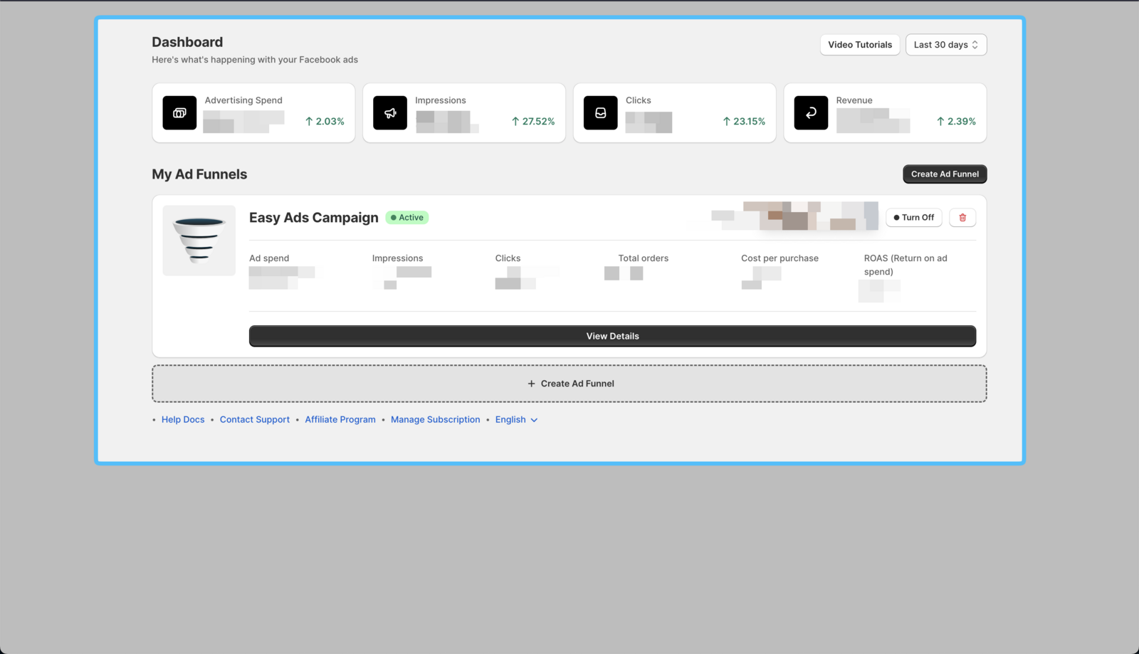Open Help Docs
1139x654 pixels.
183,419
